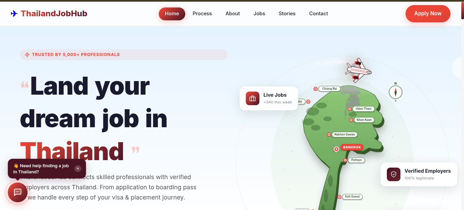Click the 100% legitimate text
Image resolution: width=464 pixels, height=210 pixels.
(419, 178)
